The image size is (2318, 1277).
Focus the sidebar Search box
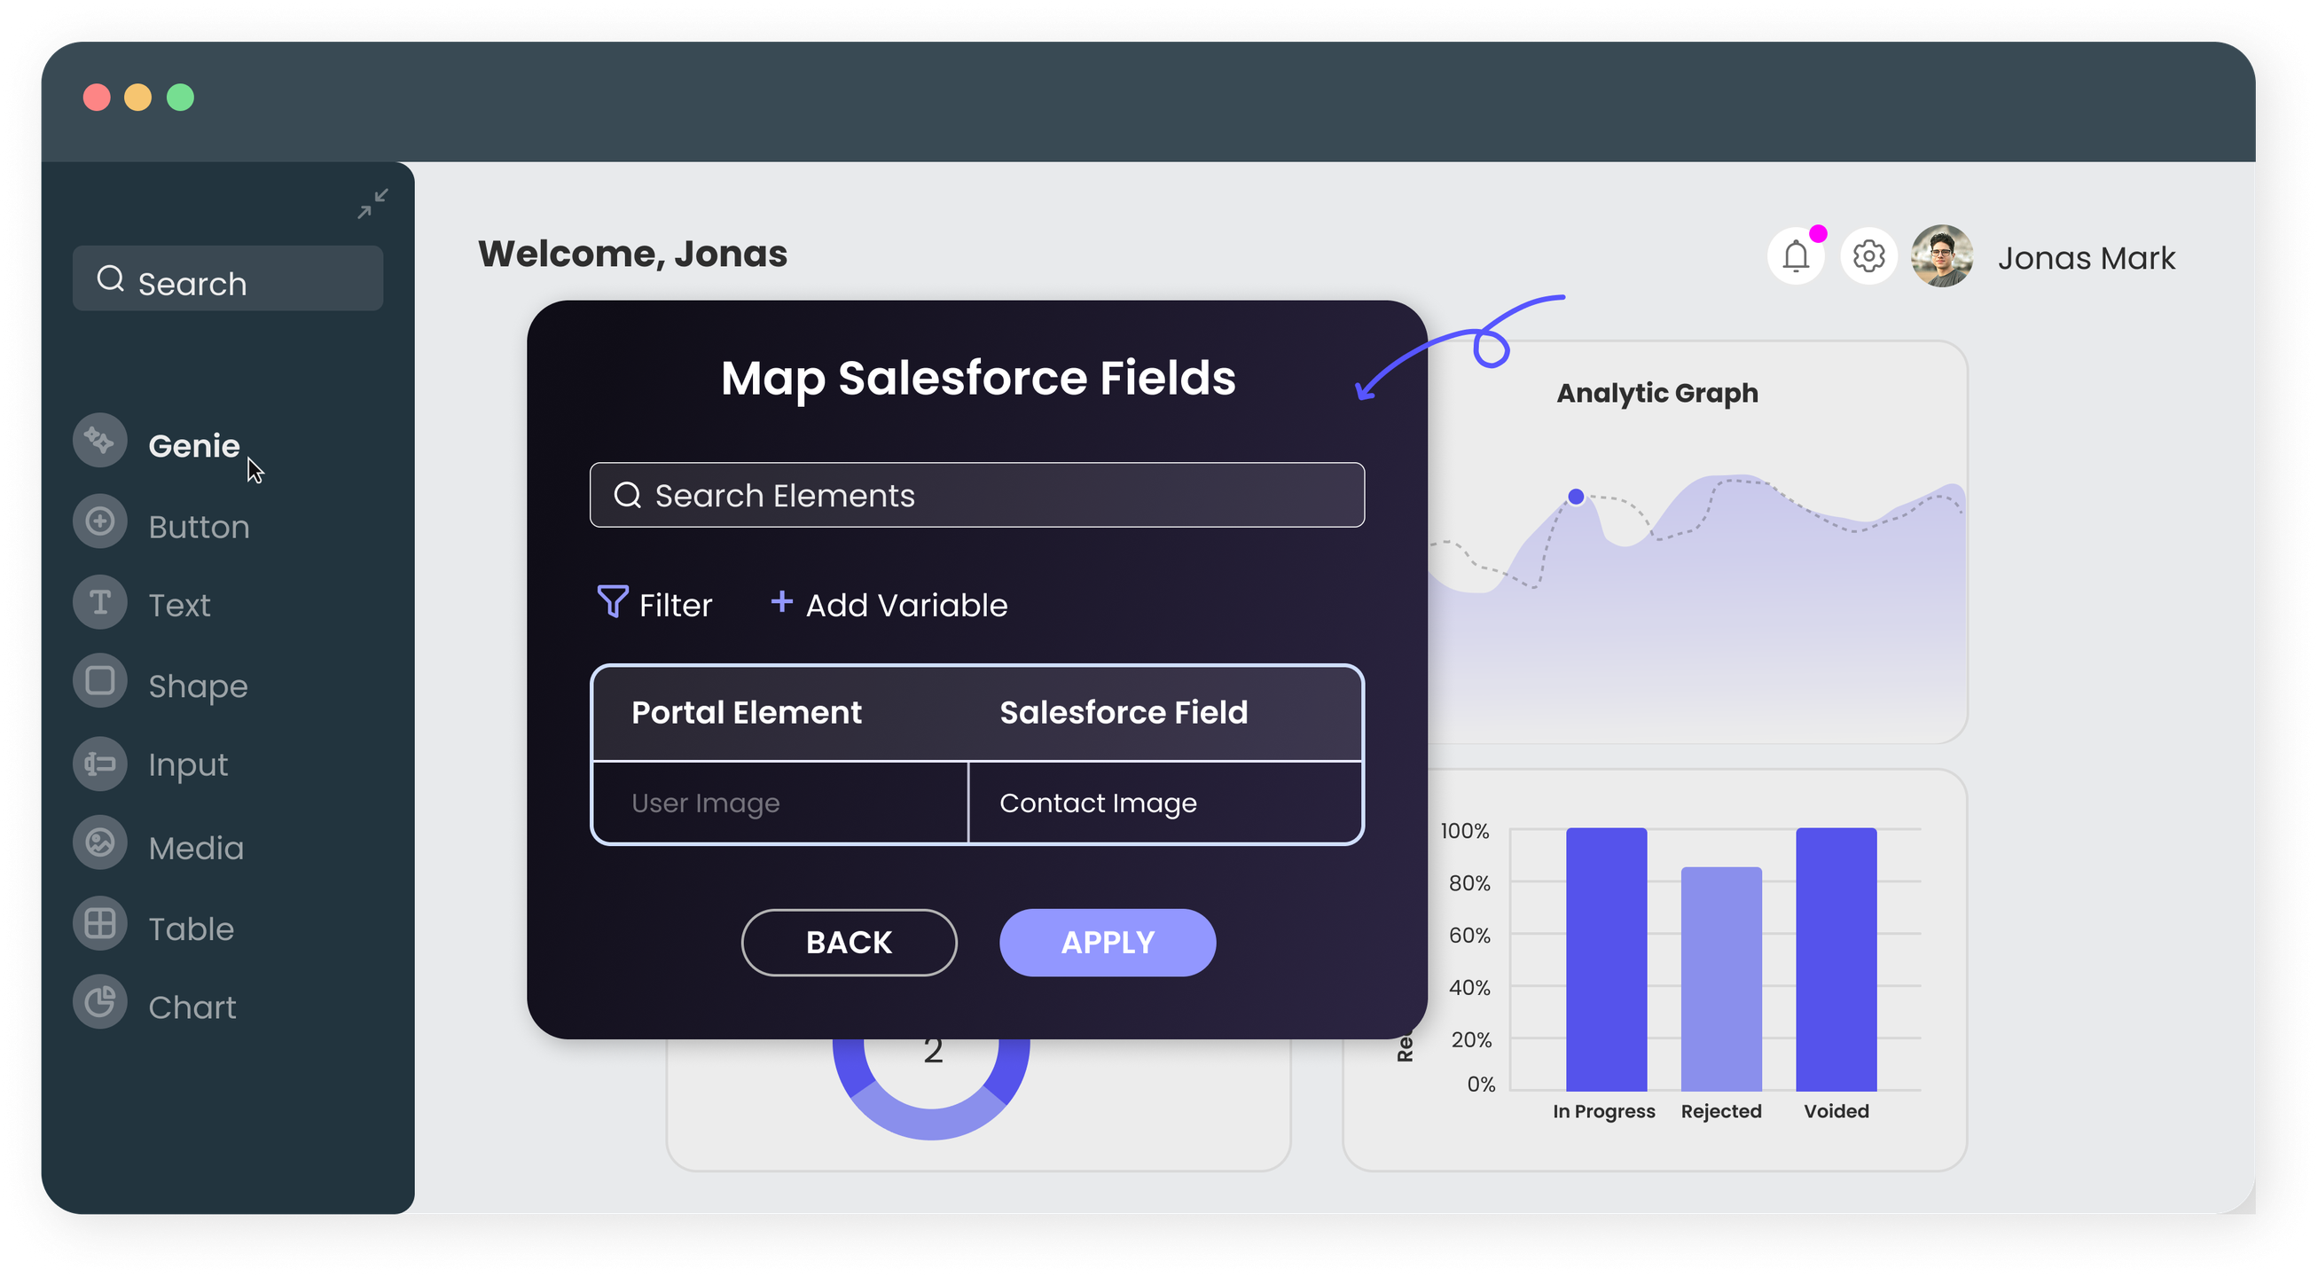pyautogui.click(x=228, y=279)
